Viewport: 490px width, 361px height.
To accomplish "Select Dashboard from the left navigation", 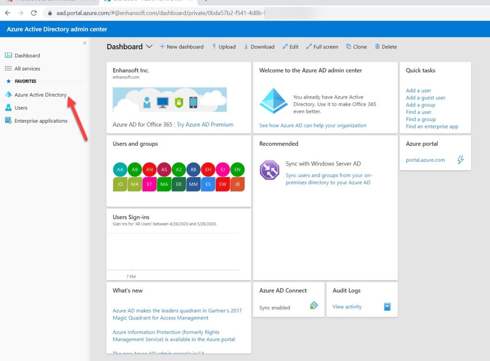I will pyautogui.click(x=27, y=55).
